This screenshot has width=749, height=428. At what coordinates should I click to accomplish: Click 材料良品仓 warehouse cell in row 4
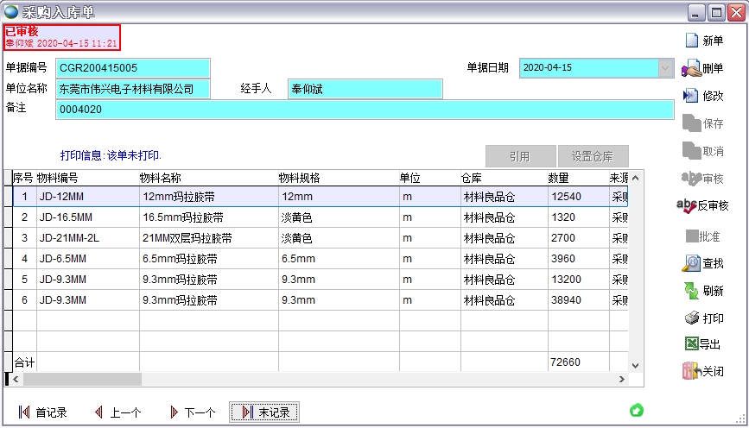click(x=504, y=259)
